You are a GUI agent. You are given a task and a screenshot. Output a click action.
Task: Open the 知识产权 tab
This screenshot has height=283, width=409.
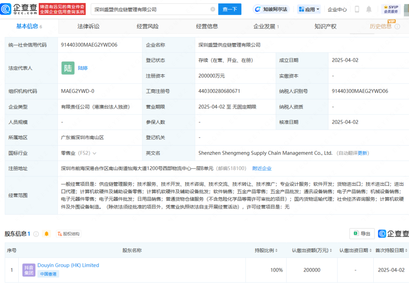click(325, 26)
